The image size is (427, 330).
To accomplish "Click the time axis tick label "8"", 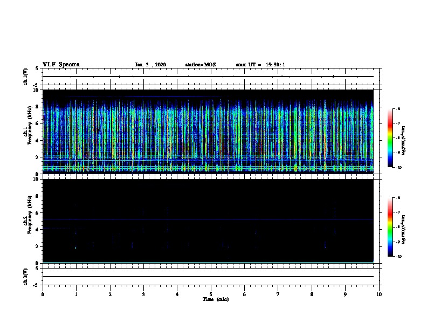I will tap(312, 294).
